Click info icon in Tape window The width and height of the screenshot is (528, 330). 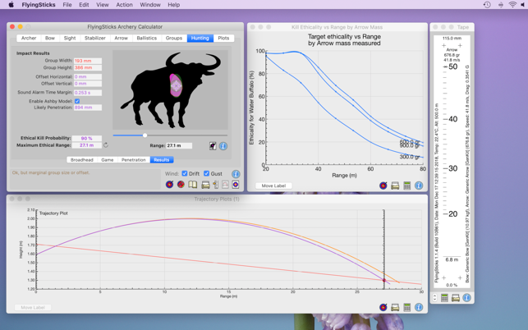tap(466, 298)
